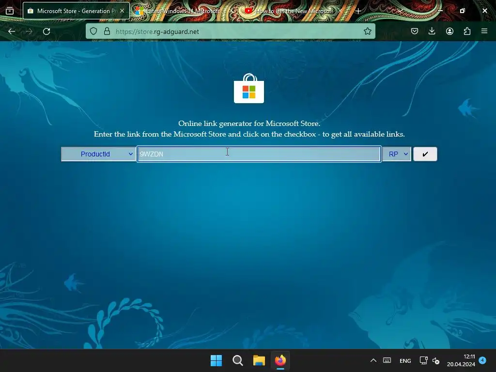
Task: Show the downloads panel arrow icon
Action: (x=432, y=31)
